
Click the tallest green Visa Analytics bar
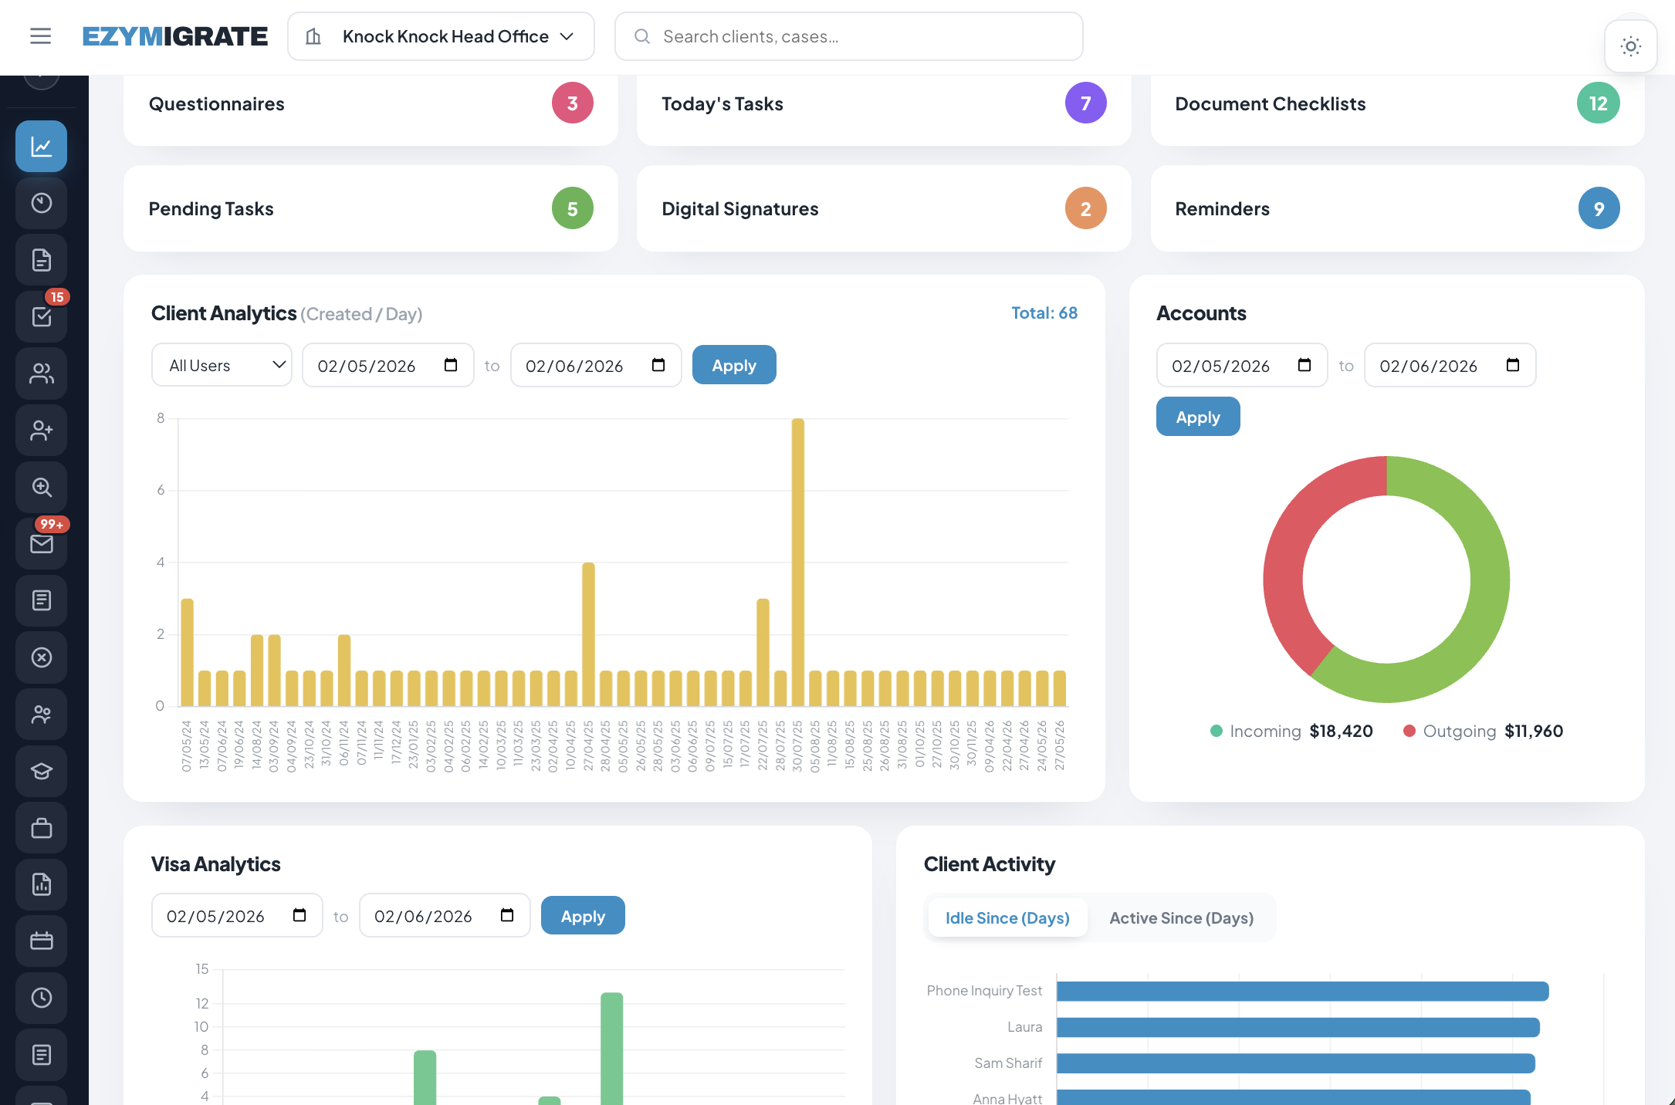[611, 1048]
